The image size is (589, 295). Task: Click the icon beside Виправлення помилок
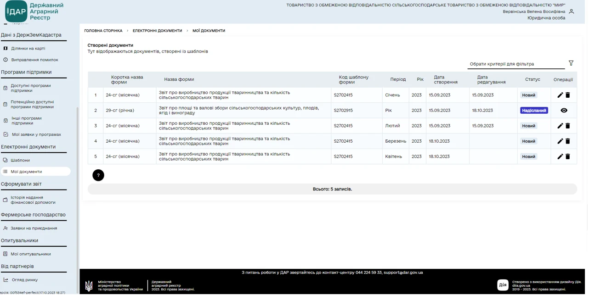coord(6,60)
